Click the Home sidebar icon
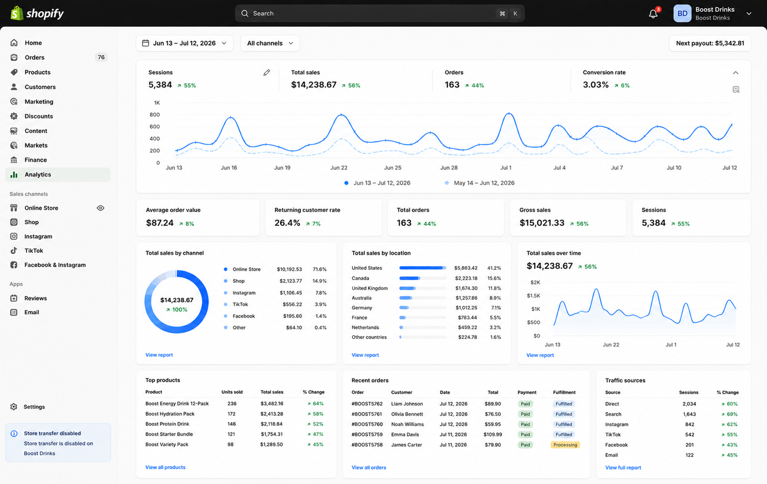Image resolution: width=767 pixels, height=484 pixels. [x=14, y=43]
